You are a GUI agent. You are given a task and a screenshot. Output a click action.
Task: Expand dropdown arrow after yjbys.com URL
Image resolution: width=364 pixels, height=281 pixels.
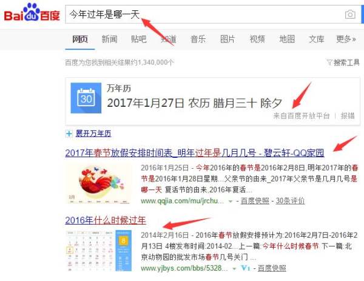tap(234, 269)
